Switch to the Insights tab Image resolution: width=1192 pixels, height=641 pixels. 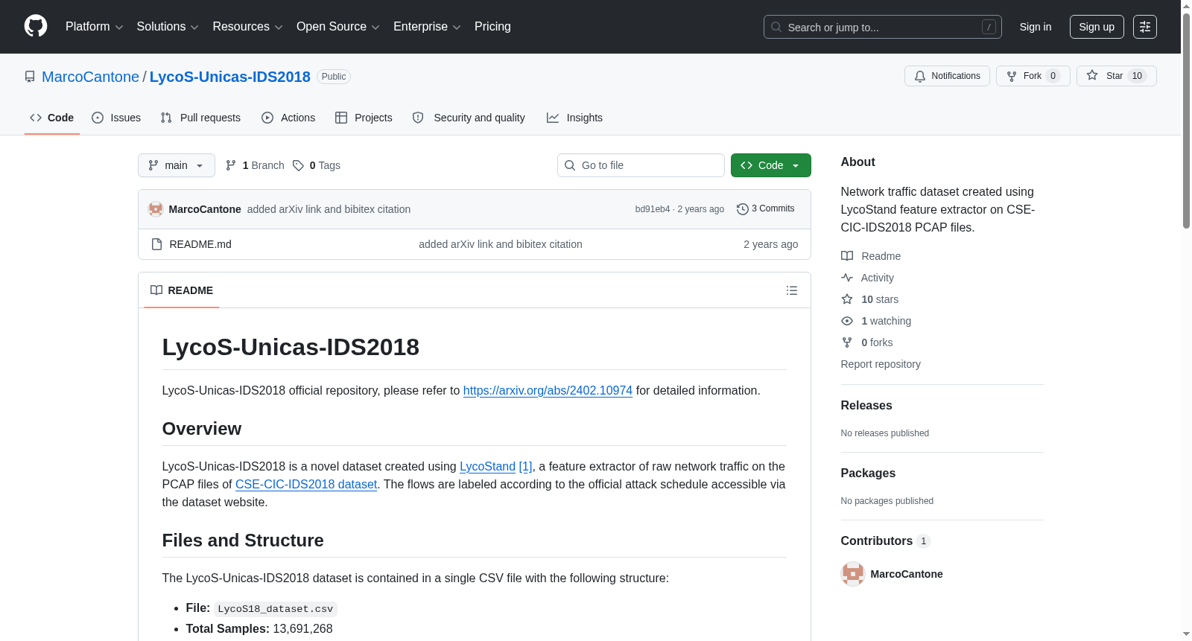tap(574, 118)
